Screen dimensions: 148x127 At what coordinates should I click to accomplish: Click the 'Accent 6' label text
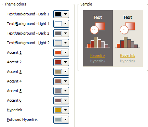click(14, 100)
